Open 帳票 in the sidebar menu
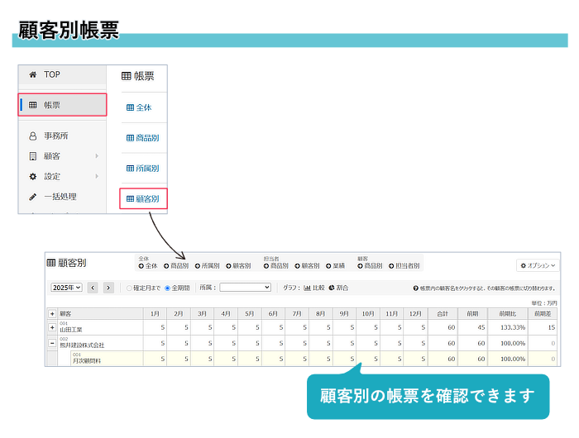 point(63,105)
